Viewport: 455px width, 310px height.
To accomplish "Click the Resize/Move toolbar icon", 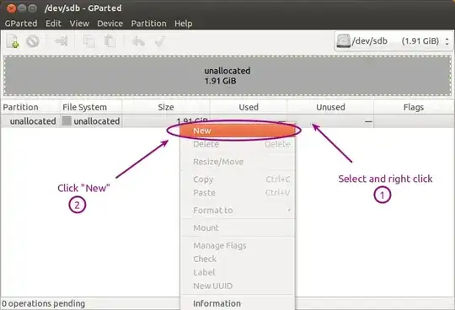I will [x=62, y=41].
